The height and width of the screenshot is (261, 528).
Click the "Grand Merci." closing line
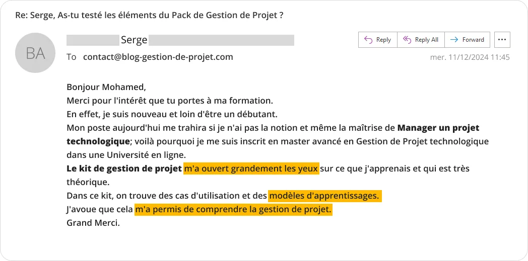(x=93, y=223)
